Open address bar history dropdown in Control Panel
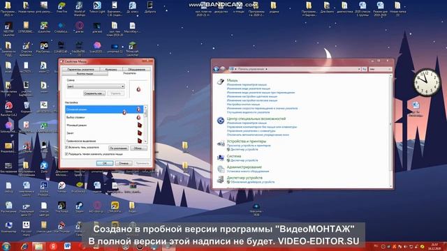 coord(359,69)
